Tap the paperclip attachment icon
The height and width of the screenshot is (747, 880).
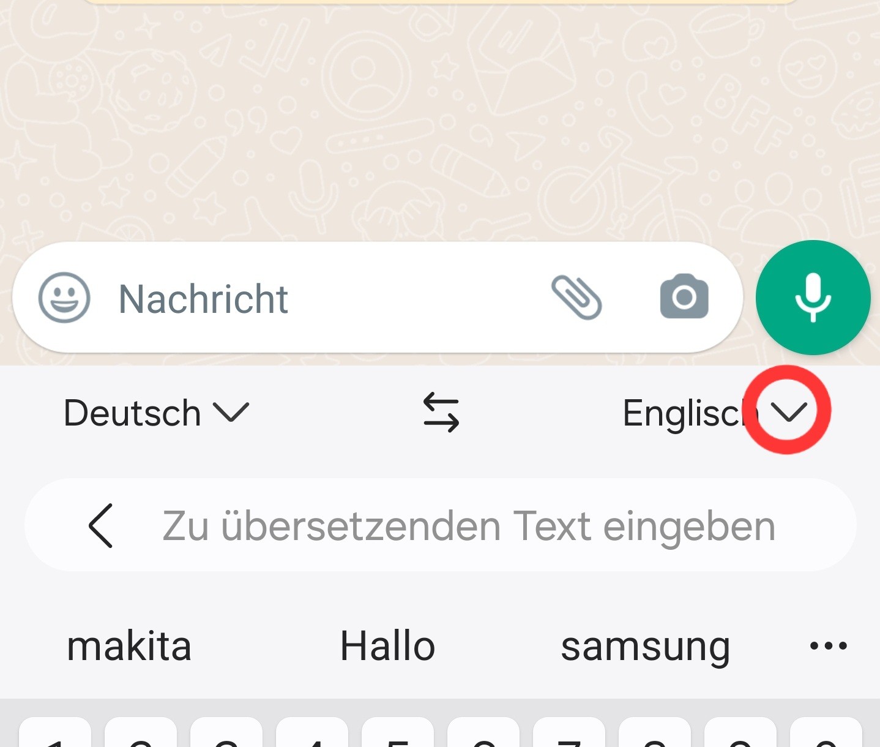(576, 298)
